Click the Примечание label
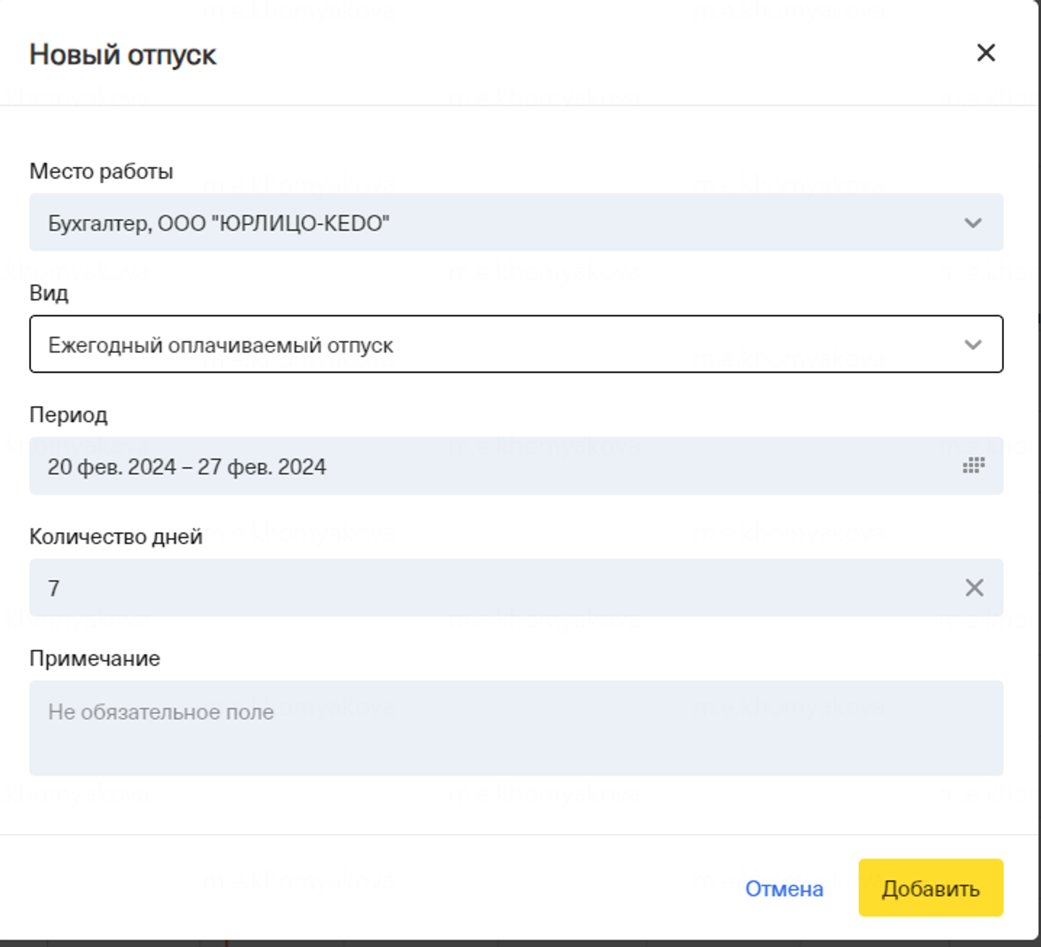 tap(95, 659)
